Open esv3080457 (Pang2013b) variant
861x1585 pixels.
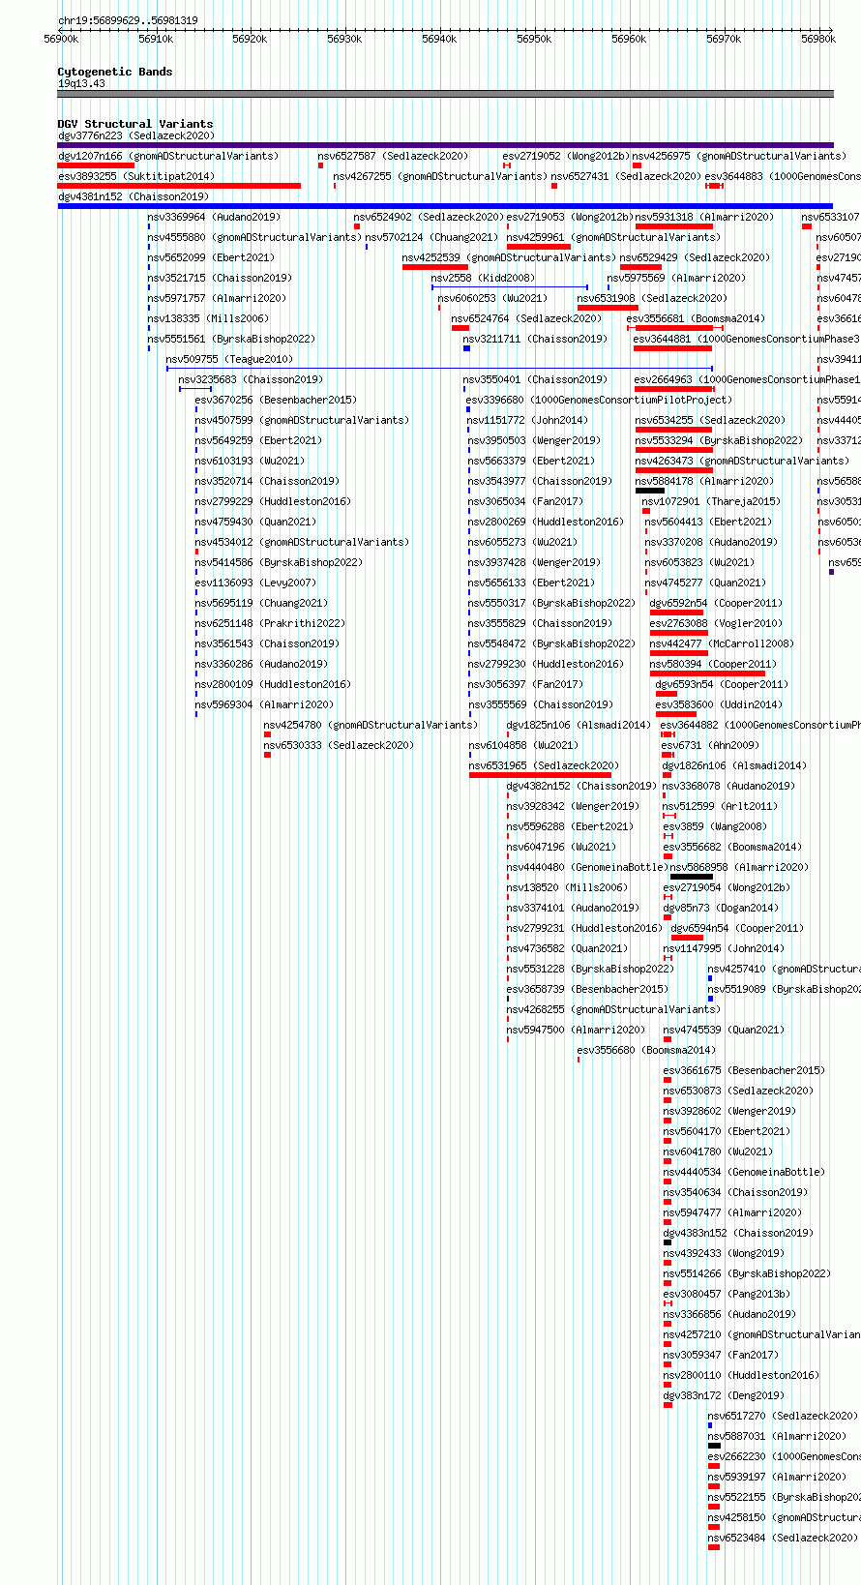tap(726, 1294)
